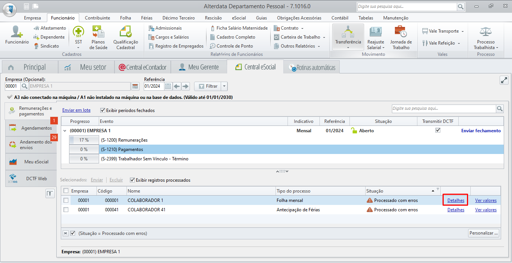
Task: Click the Enviar em lote link
Action: 76,111
